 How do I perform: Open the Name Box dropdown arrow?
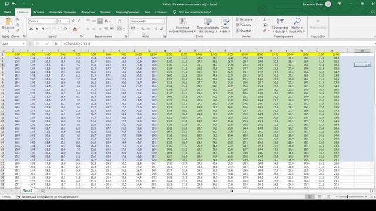[23, 43]
